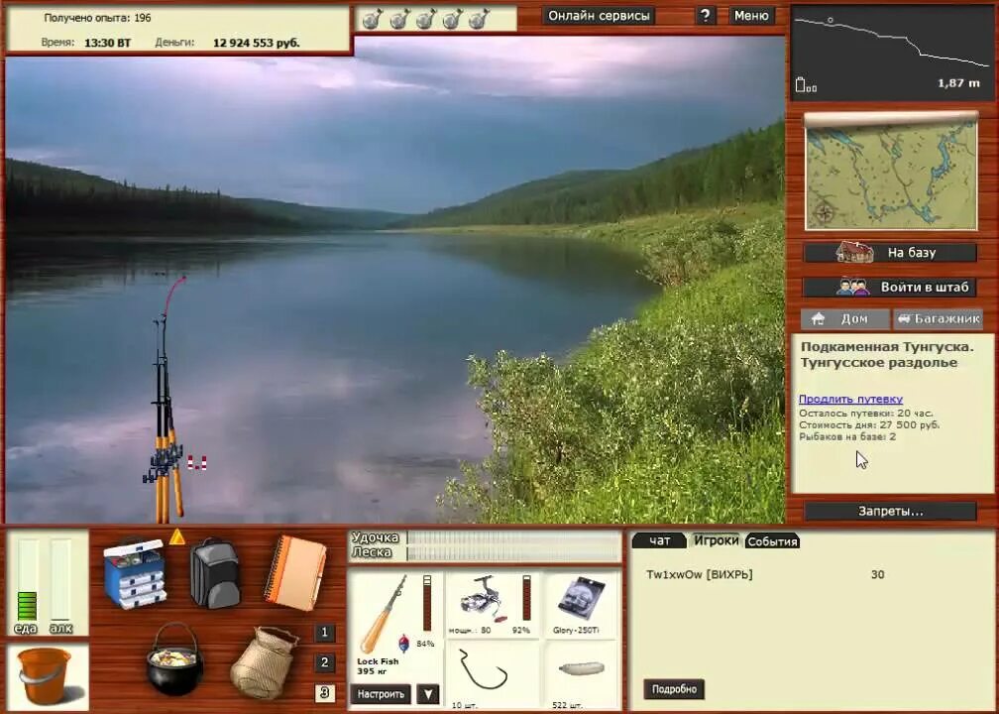Open the cooking pot with fish soup
This screenshot has width=999, height=714.
[x=174, y=659]
